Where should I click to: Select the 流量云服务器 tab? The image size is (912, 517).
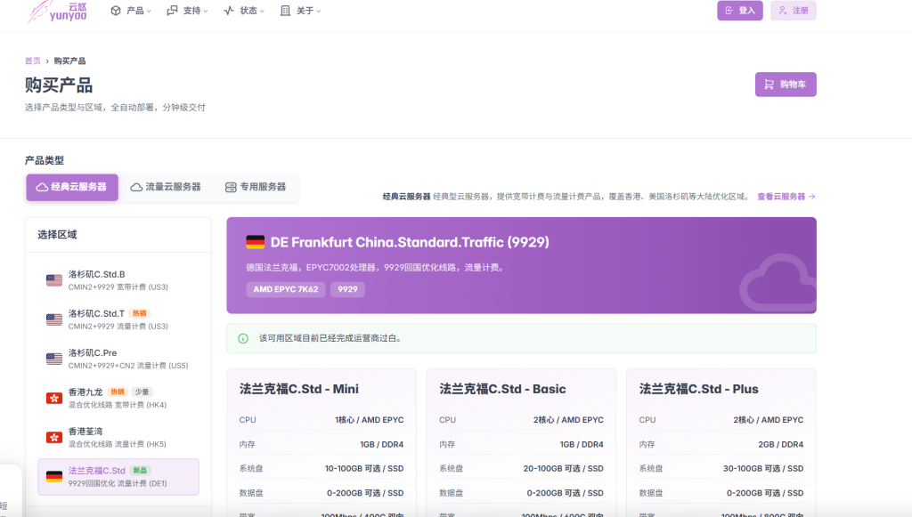coord(166,187)
